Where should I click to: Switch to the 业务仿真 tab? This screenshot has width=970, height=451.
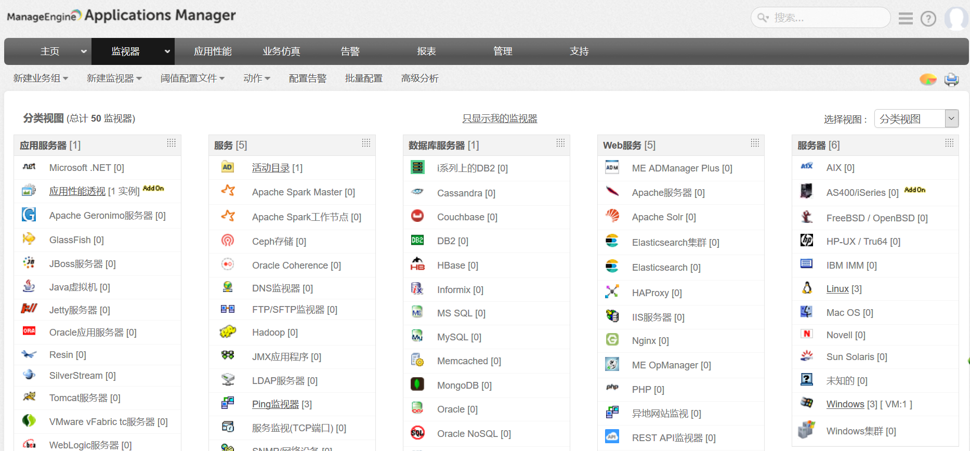281,51
